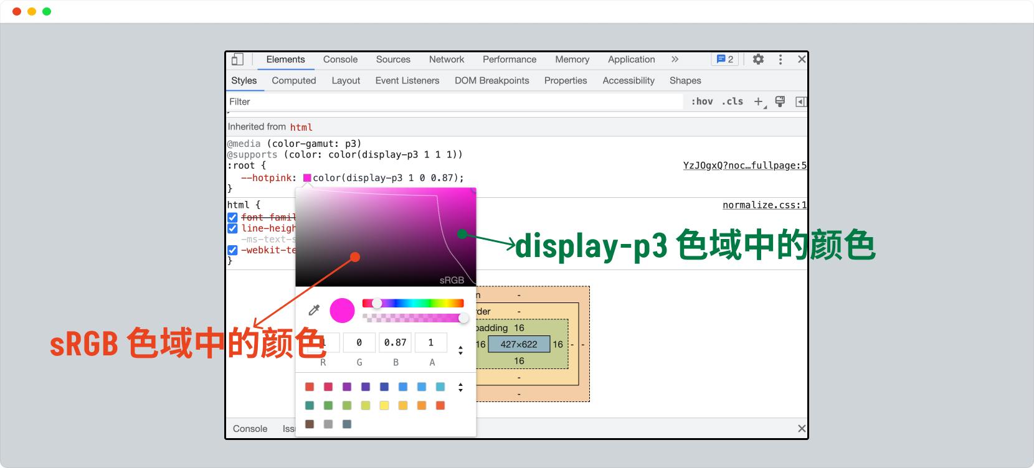The width and height of the screenshot is (1034, 468).
Task: Select the Styles sub-tab
Action: click(244, 80)
